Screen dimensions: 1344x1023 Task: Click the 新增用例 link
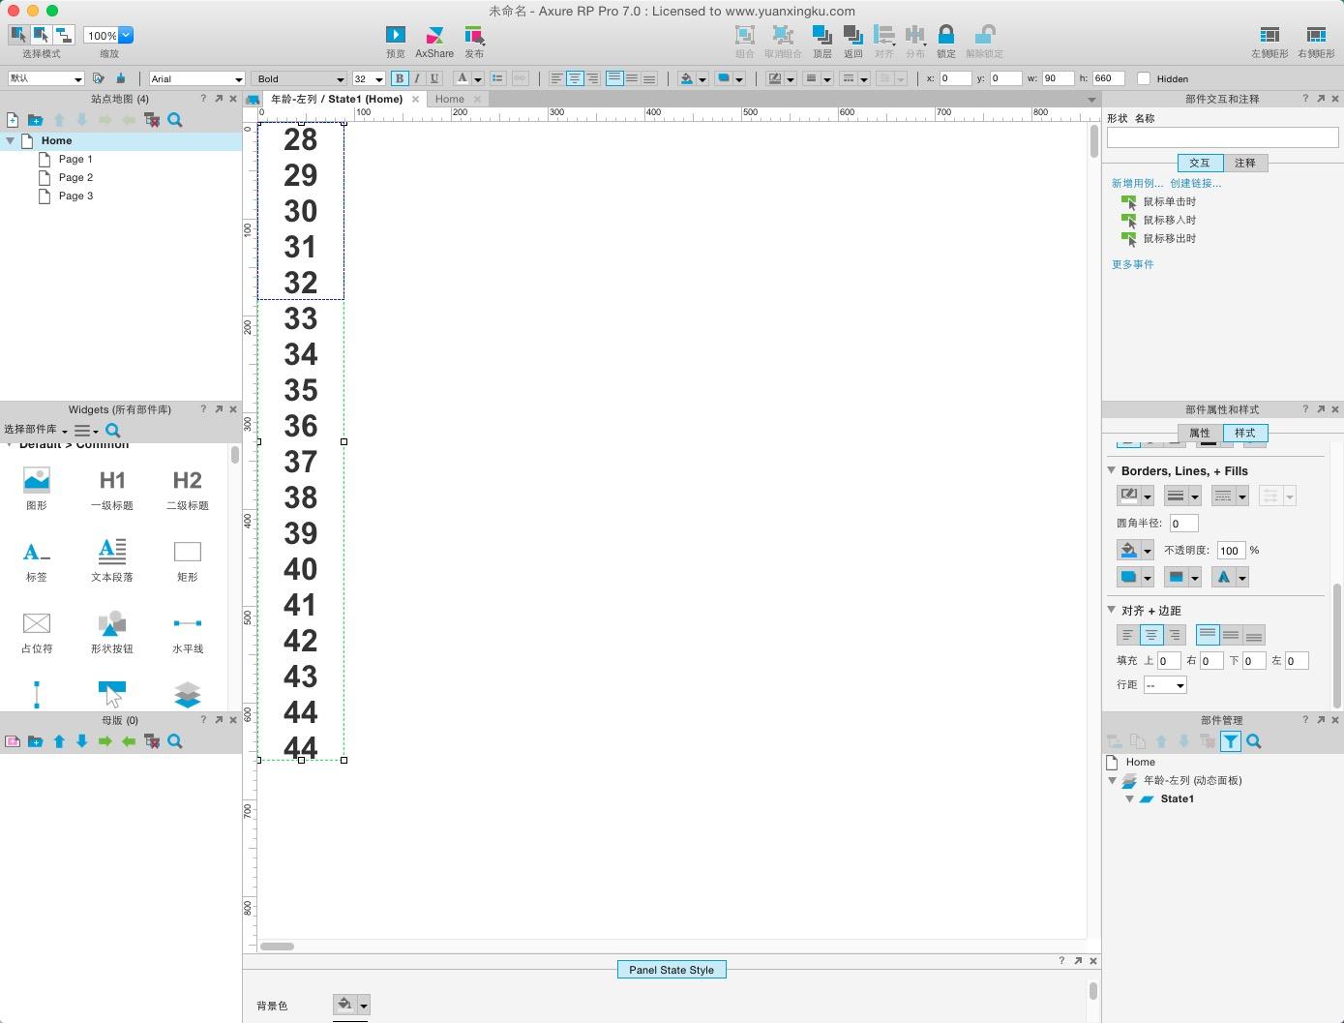[x=1137, y=183]
